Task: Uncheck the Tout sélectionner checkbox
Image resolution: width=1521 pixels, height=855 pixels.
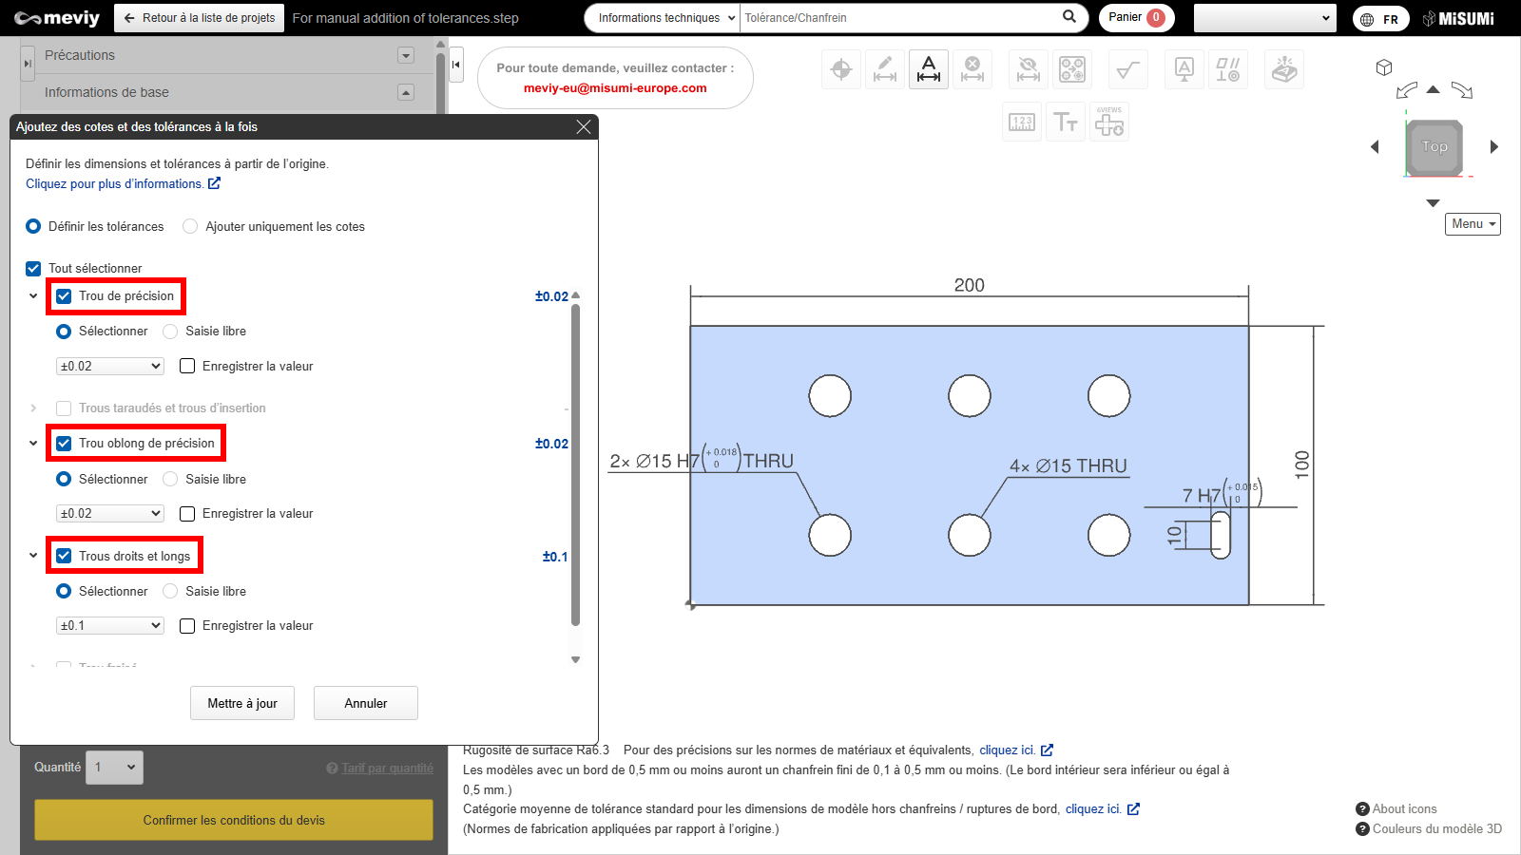Action: tap(33, 269)
